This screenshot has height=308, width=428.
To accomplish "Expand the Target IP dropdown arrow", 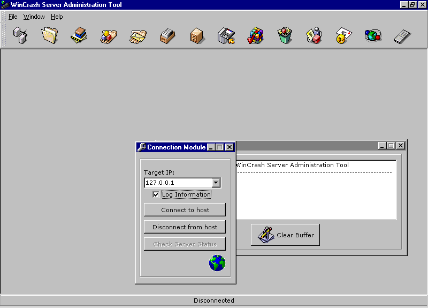I will (216, 183).
